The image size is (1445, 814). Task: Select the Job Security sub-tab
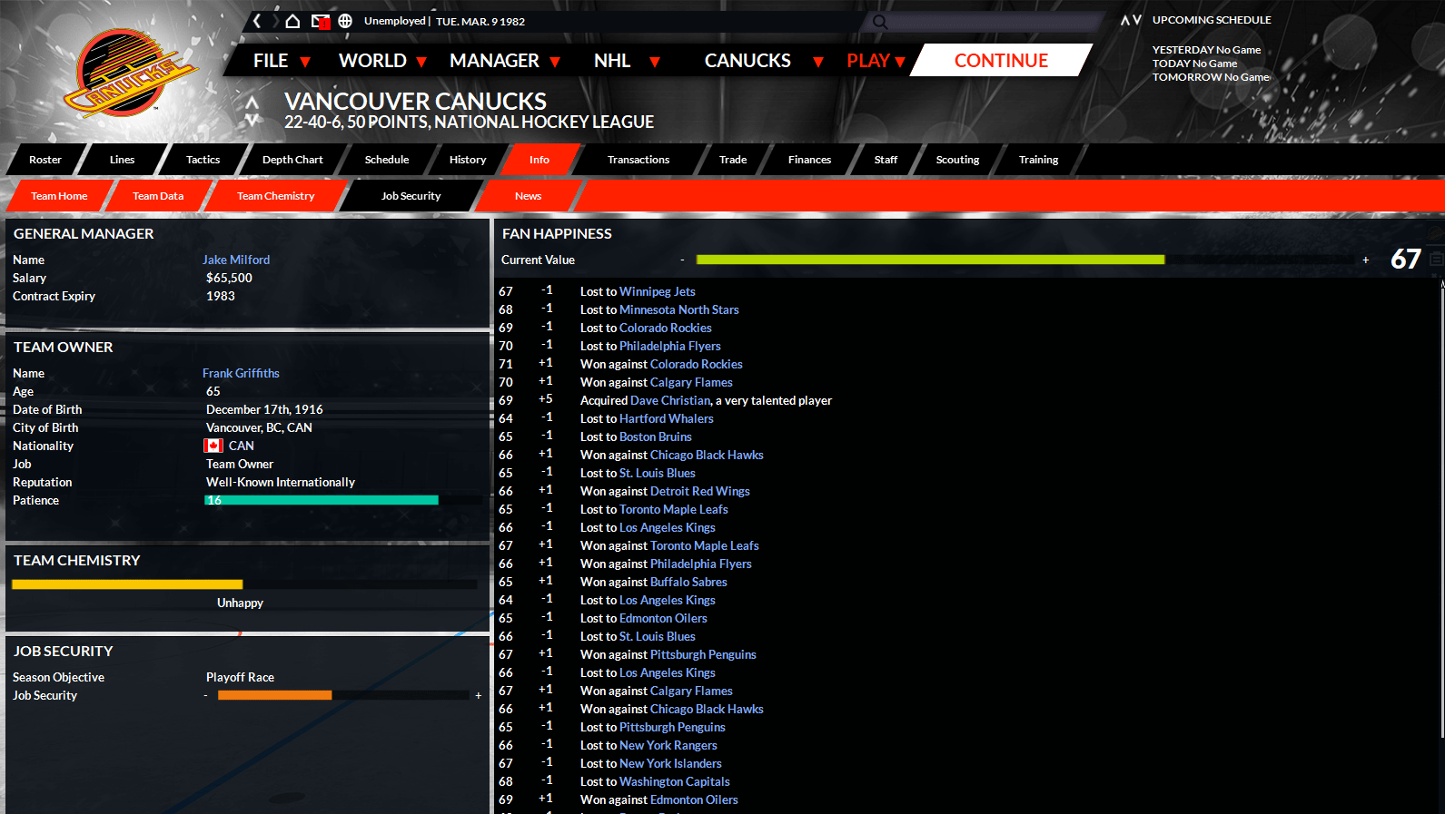coord(411,196)
